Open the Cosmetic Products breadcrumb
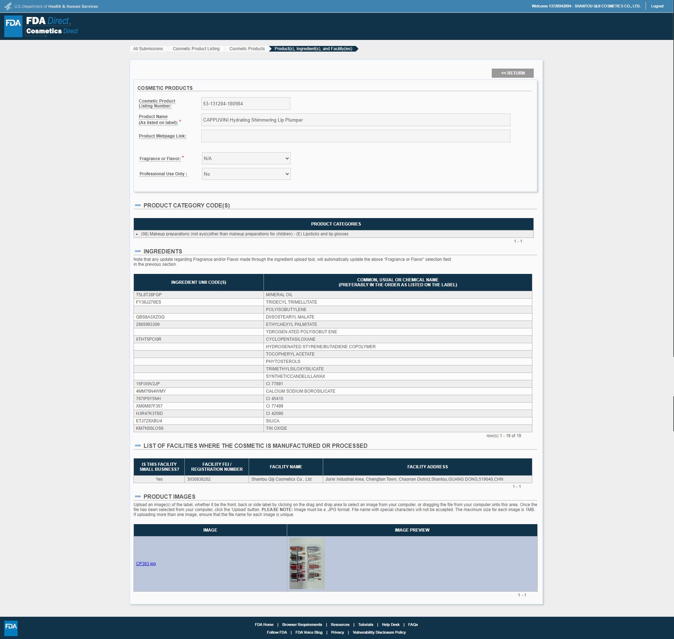The height and width of the screenshot is (639, 674). click(247, 49)
